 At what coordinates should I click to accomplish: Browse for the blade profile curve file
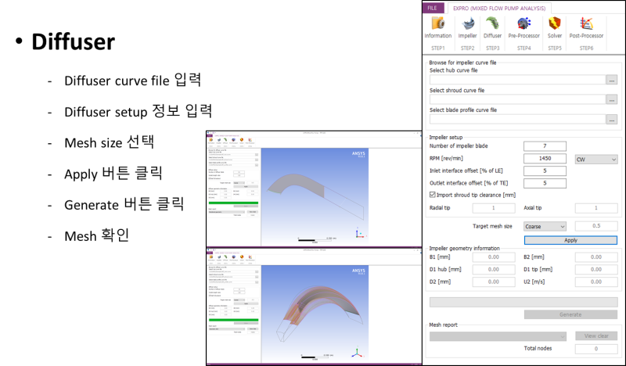click(612, 119)
